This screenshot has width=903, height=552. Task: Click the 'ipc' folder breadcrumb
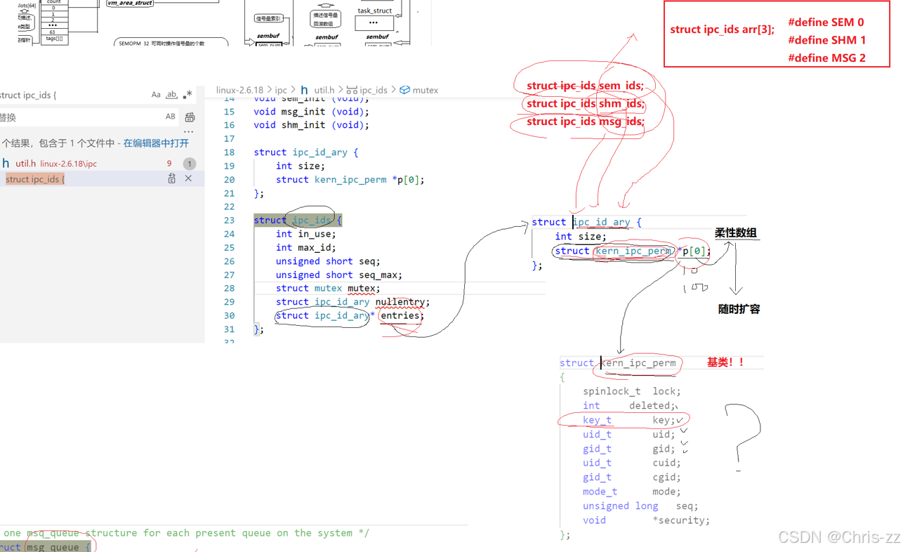(x=281, y=90)
